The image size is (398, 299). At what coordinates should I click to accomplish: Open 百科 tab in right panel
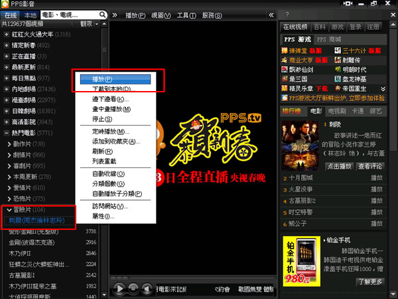coord(320,27)
